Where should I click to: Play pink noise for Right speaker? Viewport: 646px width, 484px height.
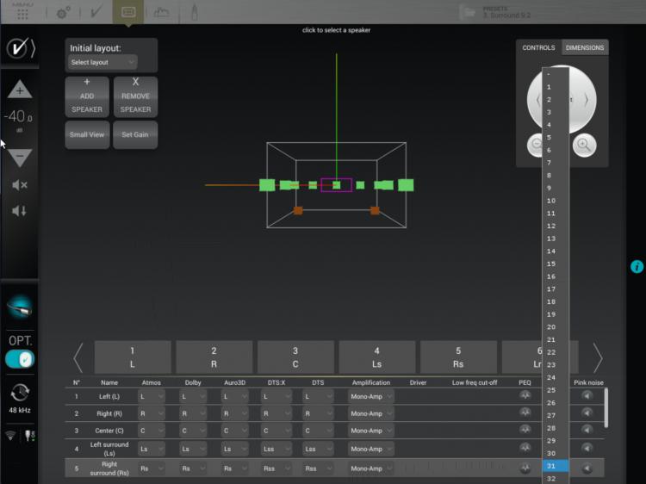click(587, 413)
